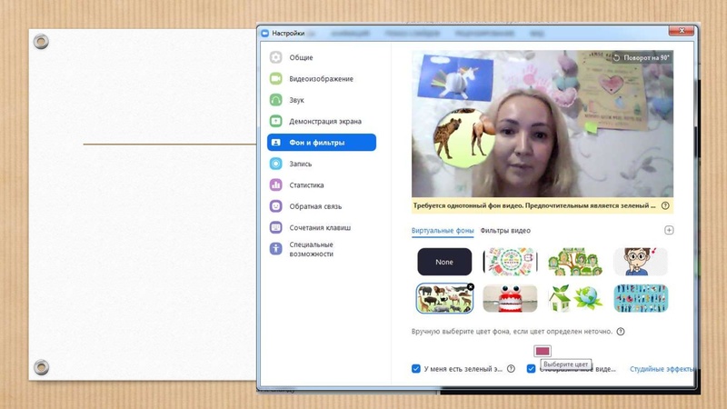Select the Виртуальные фоны tab
Screen dimensions: 727x409
click(x=442, y=231)
